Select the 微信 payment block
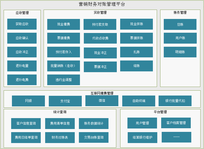 click(102, 101)
